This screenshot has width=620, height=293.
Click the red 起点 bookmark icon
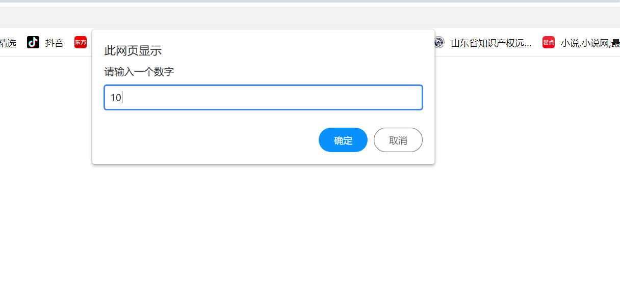pos(549,43)
